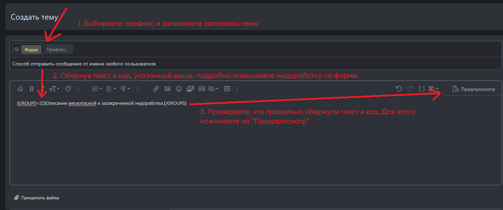Toggle bold formatting
Image resolution: width=503 pixels, height=210 pixels.
click(x=31, y=88)
